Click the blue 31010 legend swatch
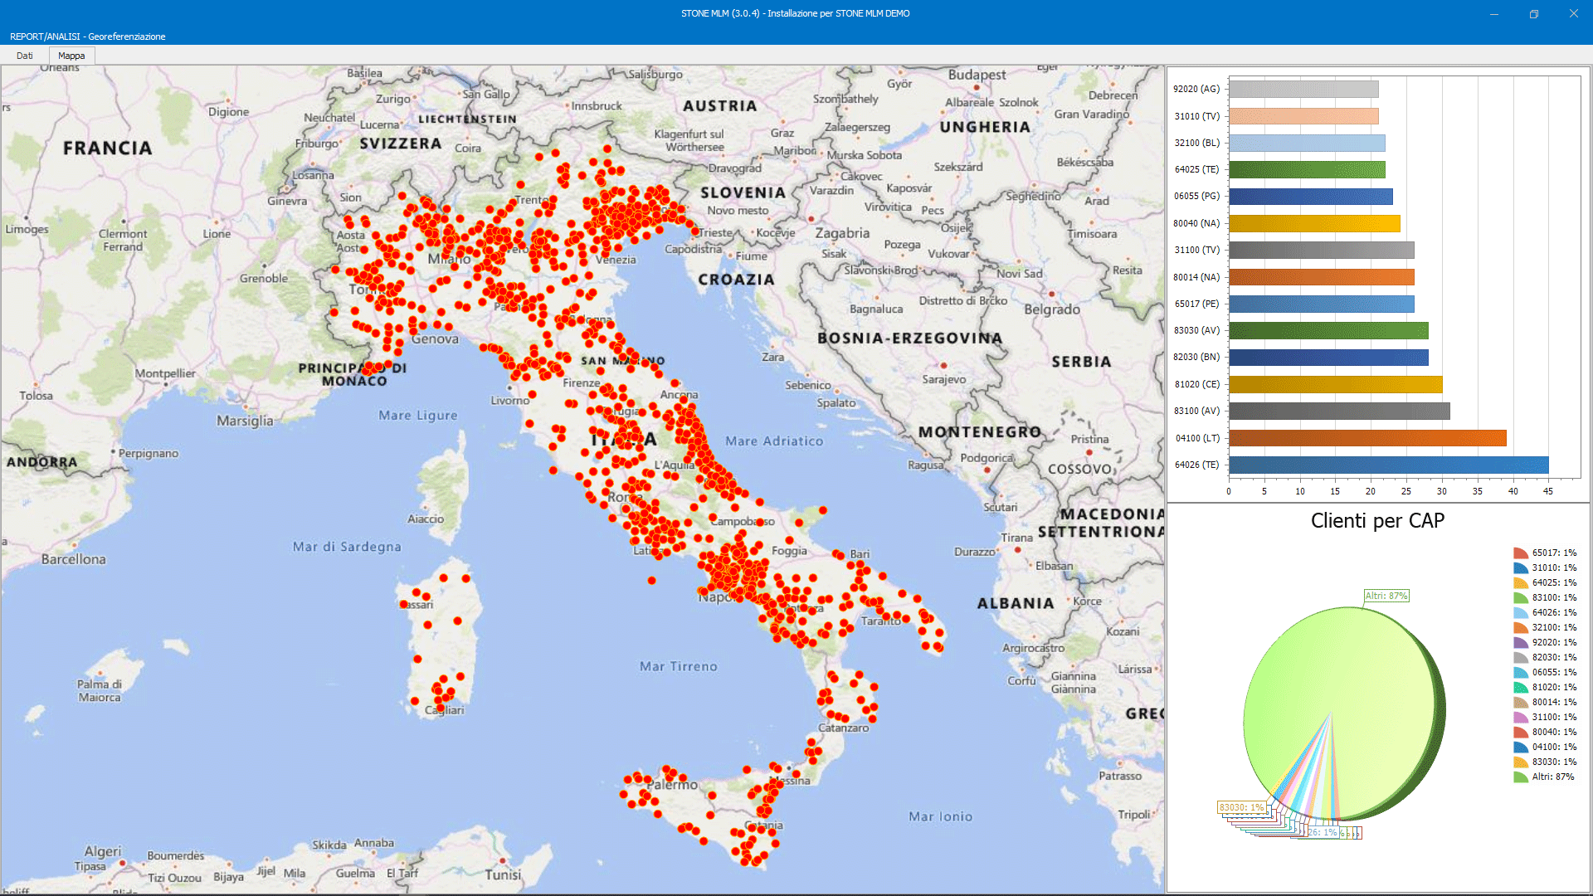Screen dimensions: 1593x896 click(x=1520, y=567)
